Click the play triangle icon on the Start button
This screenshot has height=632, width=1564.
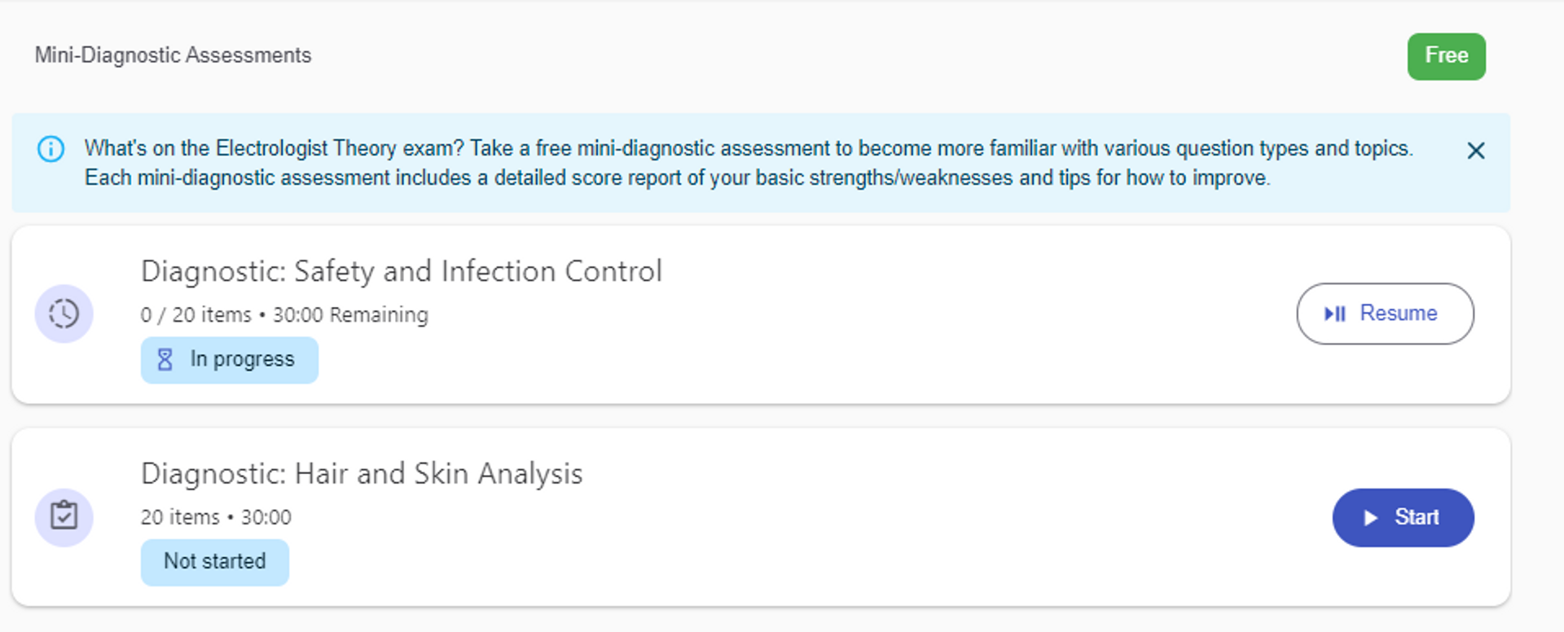point(1370,518)
